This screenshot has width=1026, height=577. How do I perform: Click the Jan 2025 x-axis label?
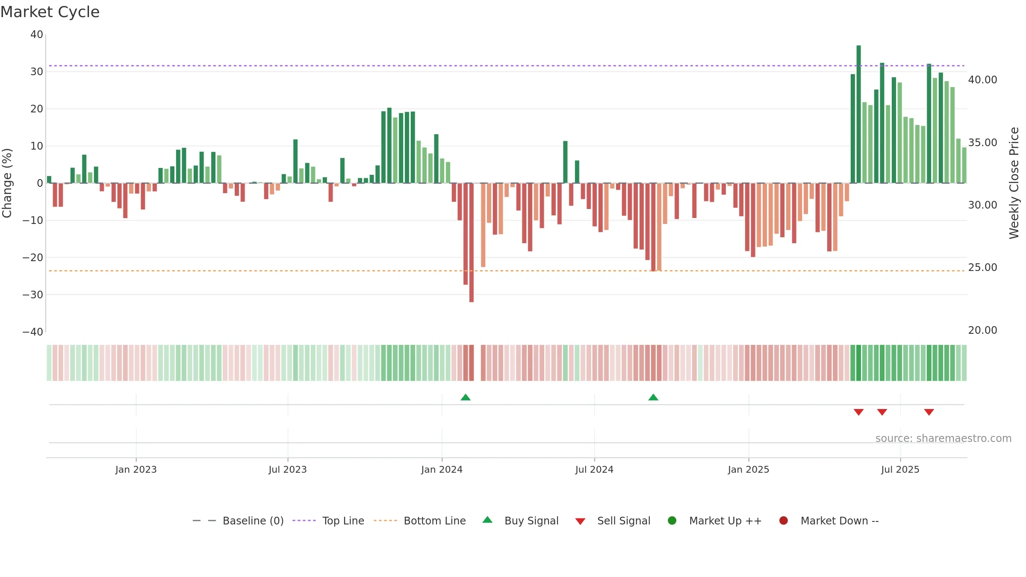click(749, 470)
